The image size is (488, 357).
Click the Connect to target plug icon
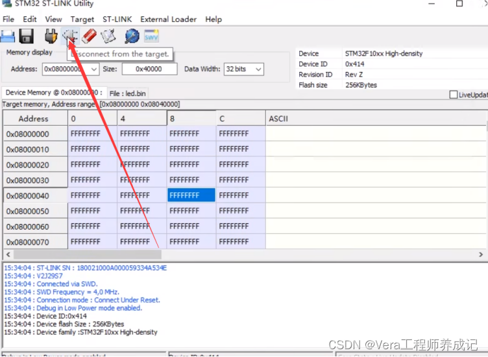(x=51, y=36)
